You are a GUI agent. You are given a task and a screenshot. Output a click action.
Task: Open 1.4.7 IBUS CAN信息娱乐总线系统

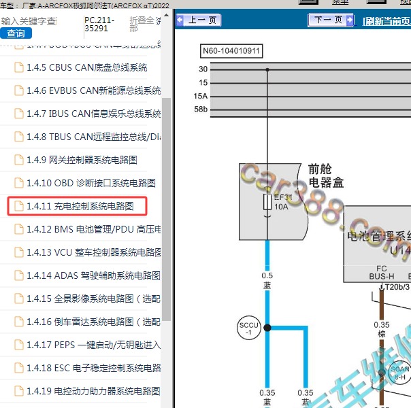click(94, 114)
